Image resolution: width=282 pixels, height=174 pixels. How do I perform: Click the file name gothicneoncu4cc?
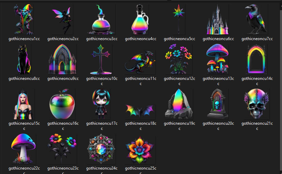(141, 39)
